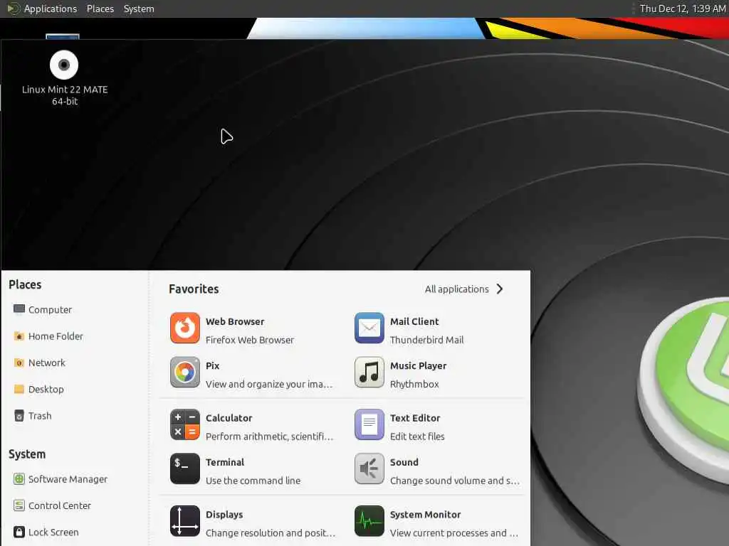This screenshot has width=729, height=546.
Task: Click the 'Computer' label in Places
Action: pos(51,309)
